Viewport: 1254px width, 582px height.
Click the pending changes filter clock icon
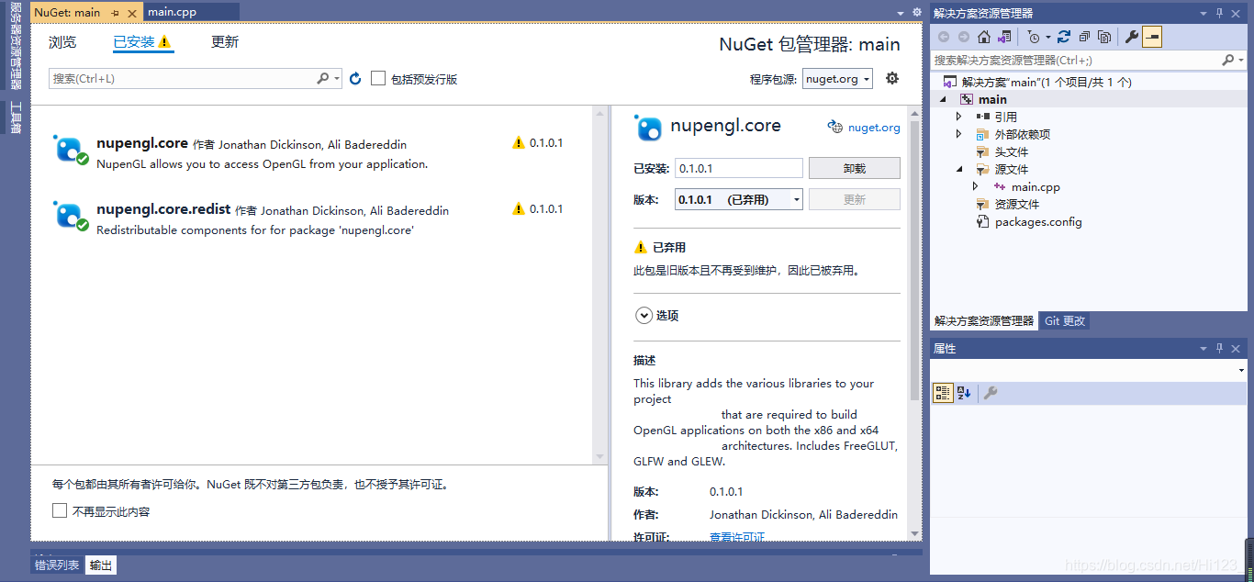(x=1035, y=37)
